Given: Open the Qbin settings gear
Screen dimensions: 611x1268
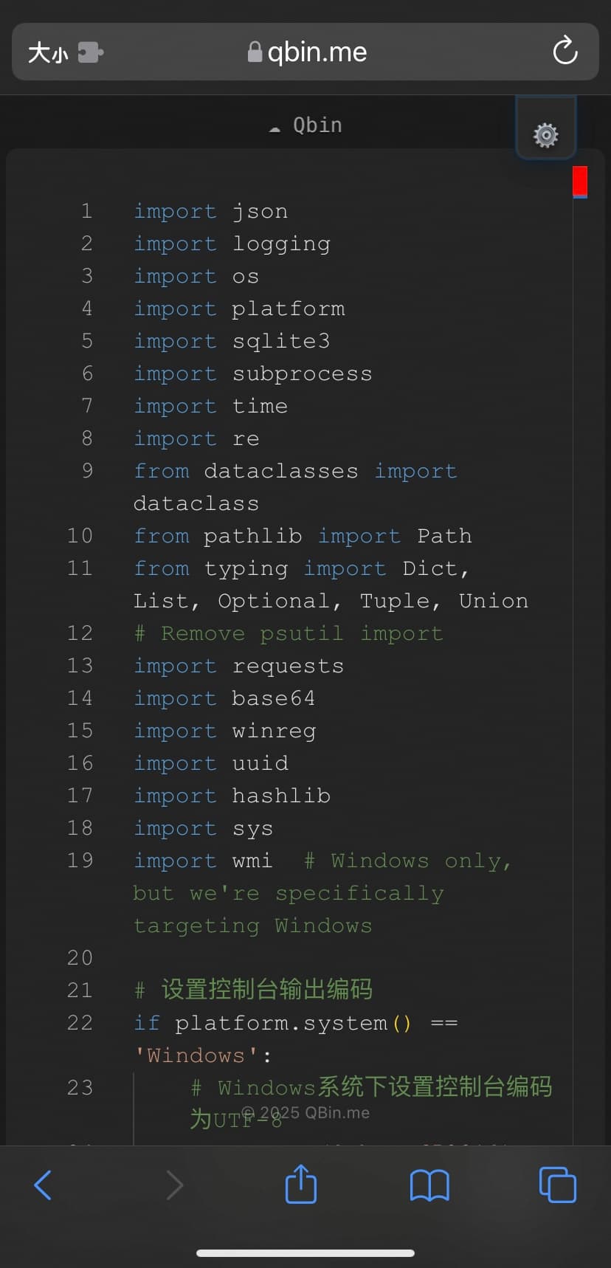Looking at the screenshot, I should click(x=545, y=135).
